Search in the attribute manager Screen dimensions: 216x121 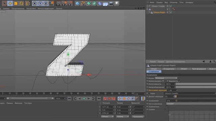tap(214, 62)
